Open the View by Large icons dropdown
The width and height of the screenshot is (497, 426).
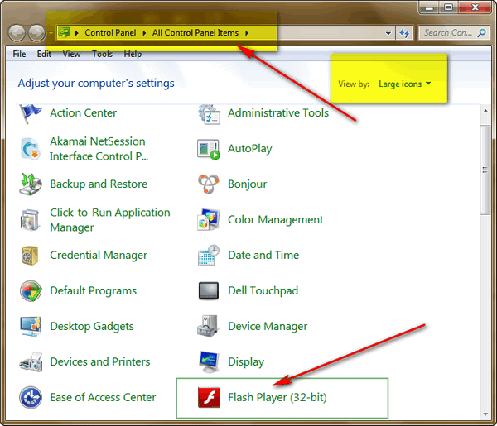(x=404, y=84)
